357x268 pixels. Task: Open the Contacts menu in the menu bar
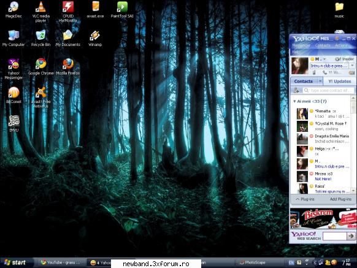click(x=323, y=45)
